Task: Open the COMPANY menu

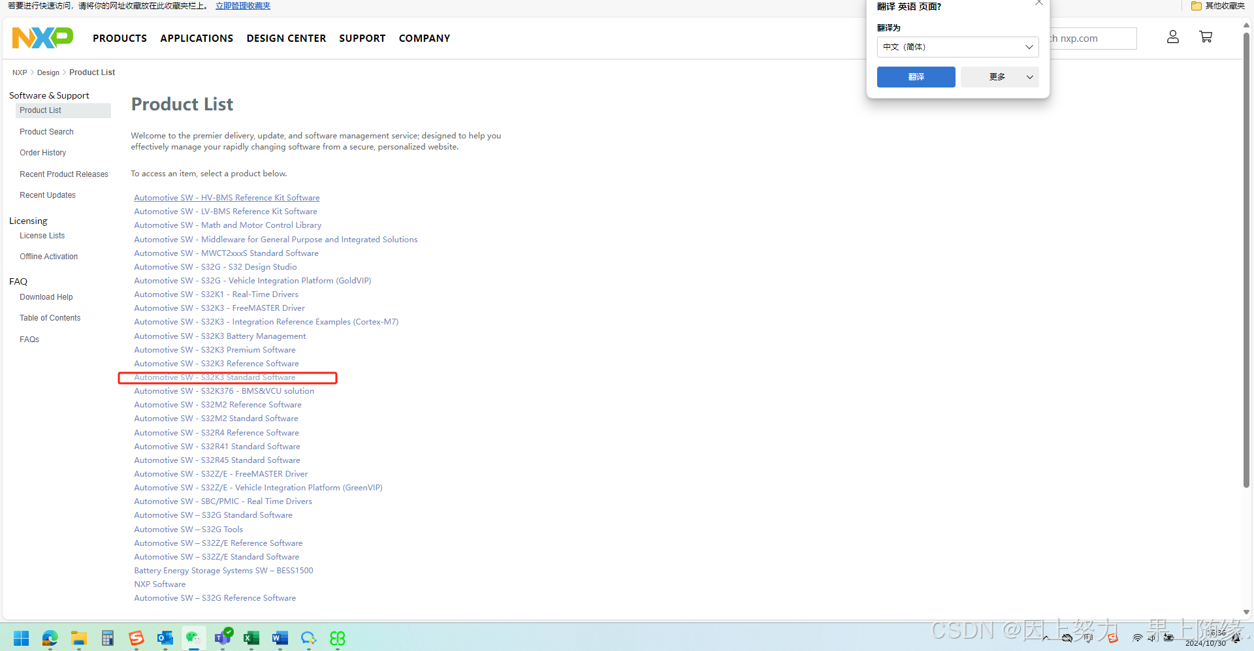Action: (x=425, y=39)
